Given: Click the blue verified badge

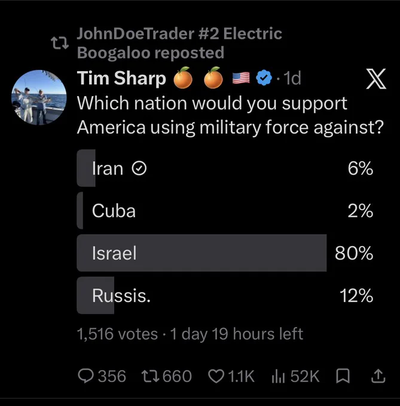Looking at the screenshot, I should point(264,78).
